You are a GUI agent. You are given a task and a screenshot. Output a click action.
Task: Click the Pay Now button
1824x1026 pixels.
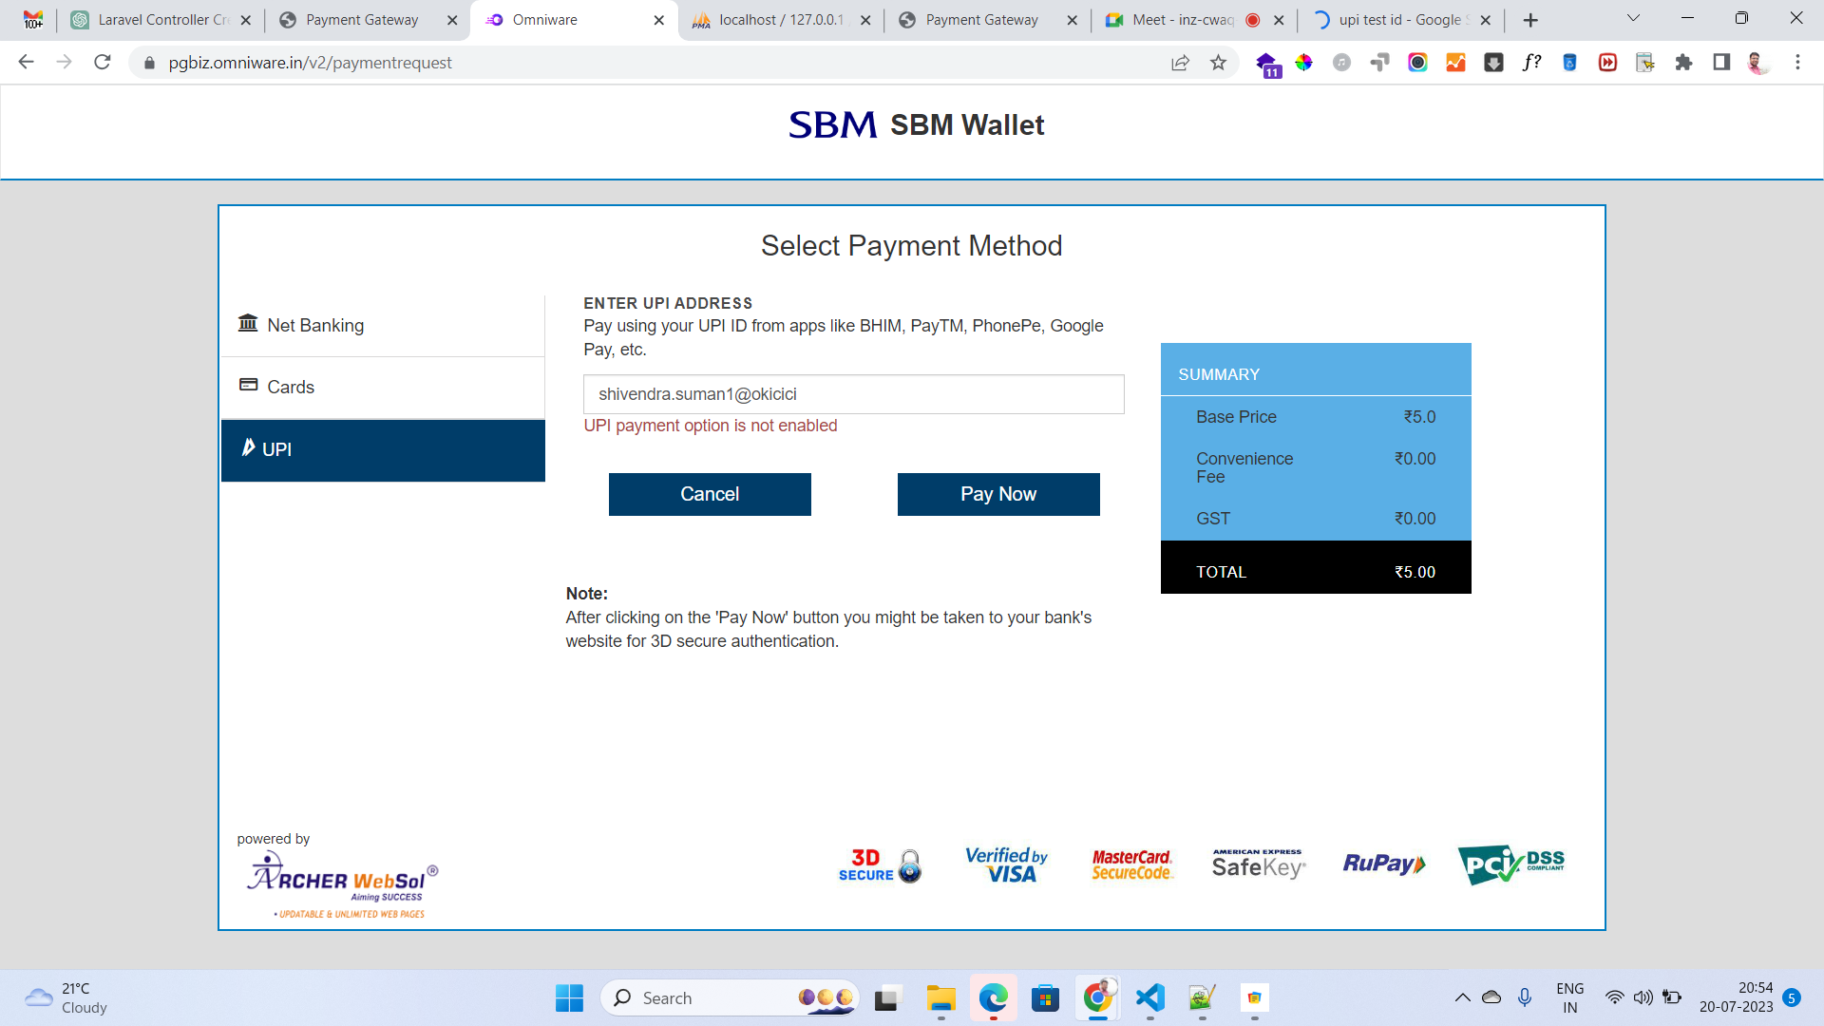[998, 494]
